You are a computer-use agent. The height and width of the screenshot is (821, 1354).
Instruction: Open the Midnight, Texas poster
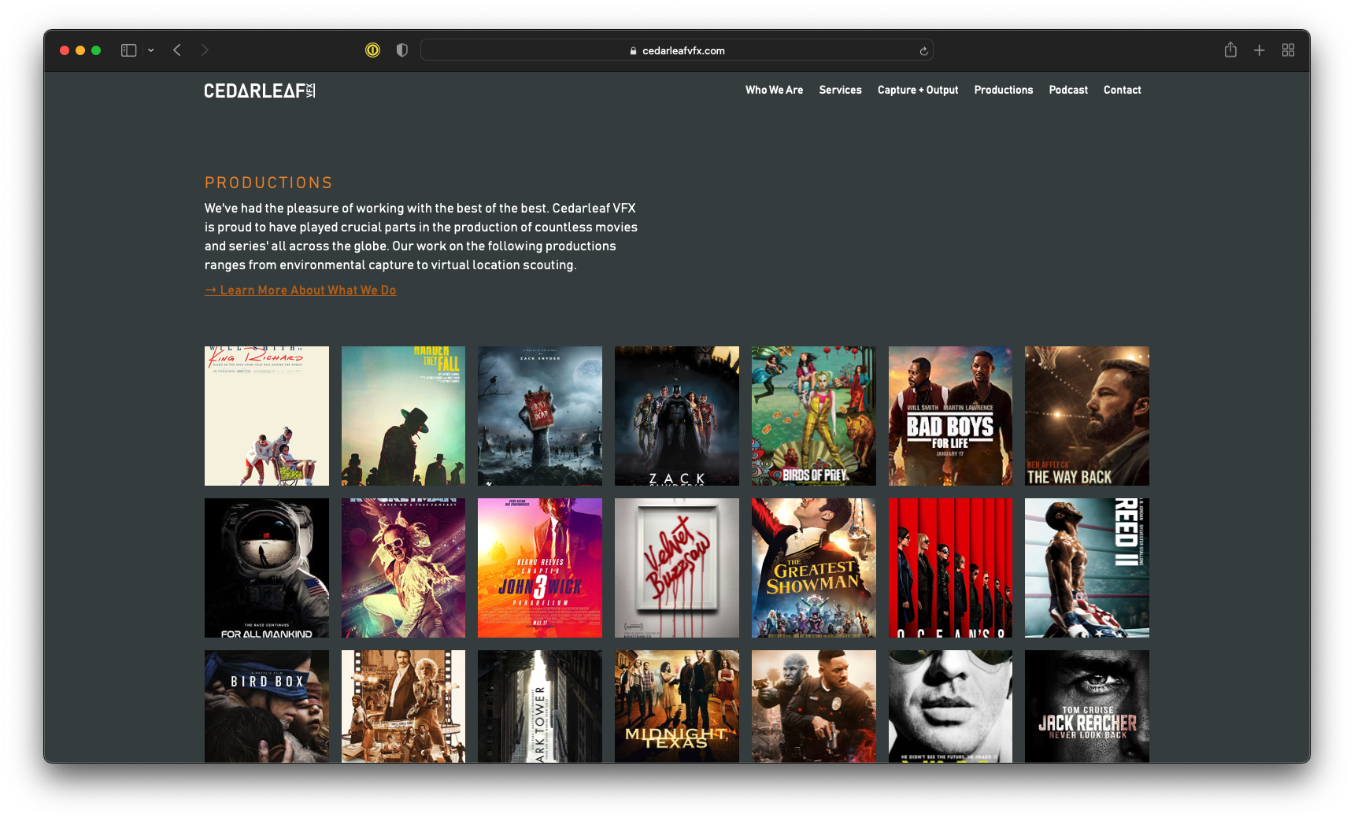tap(677, 706)
